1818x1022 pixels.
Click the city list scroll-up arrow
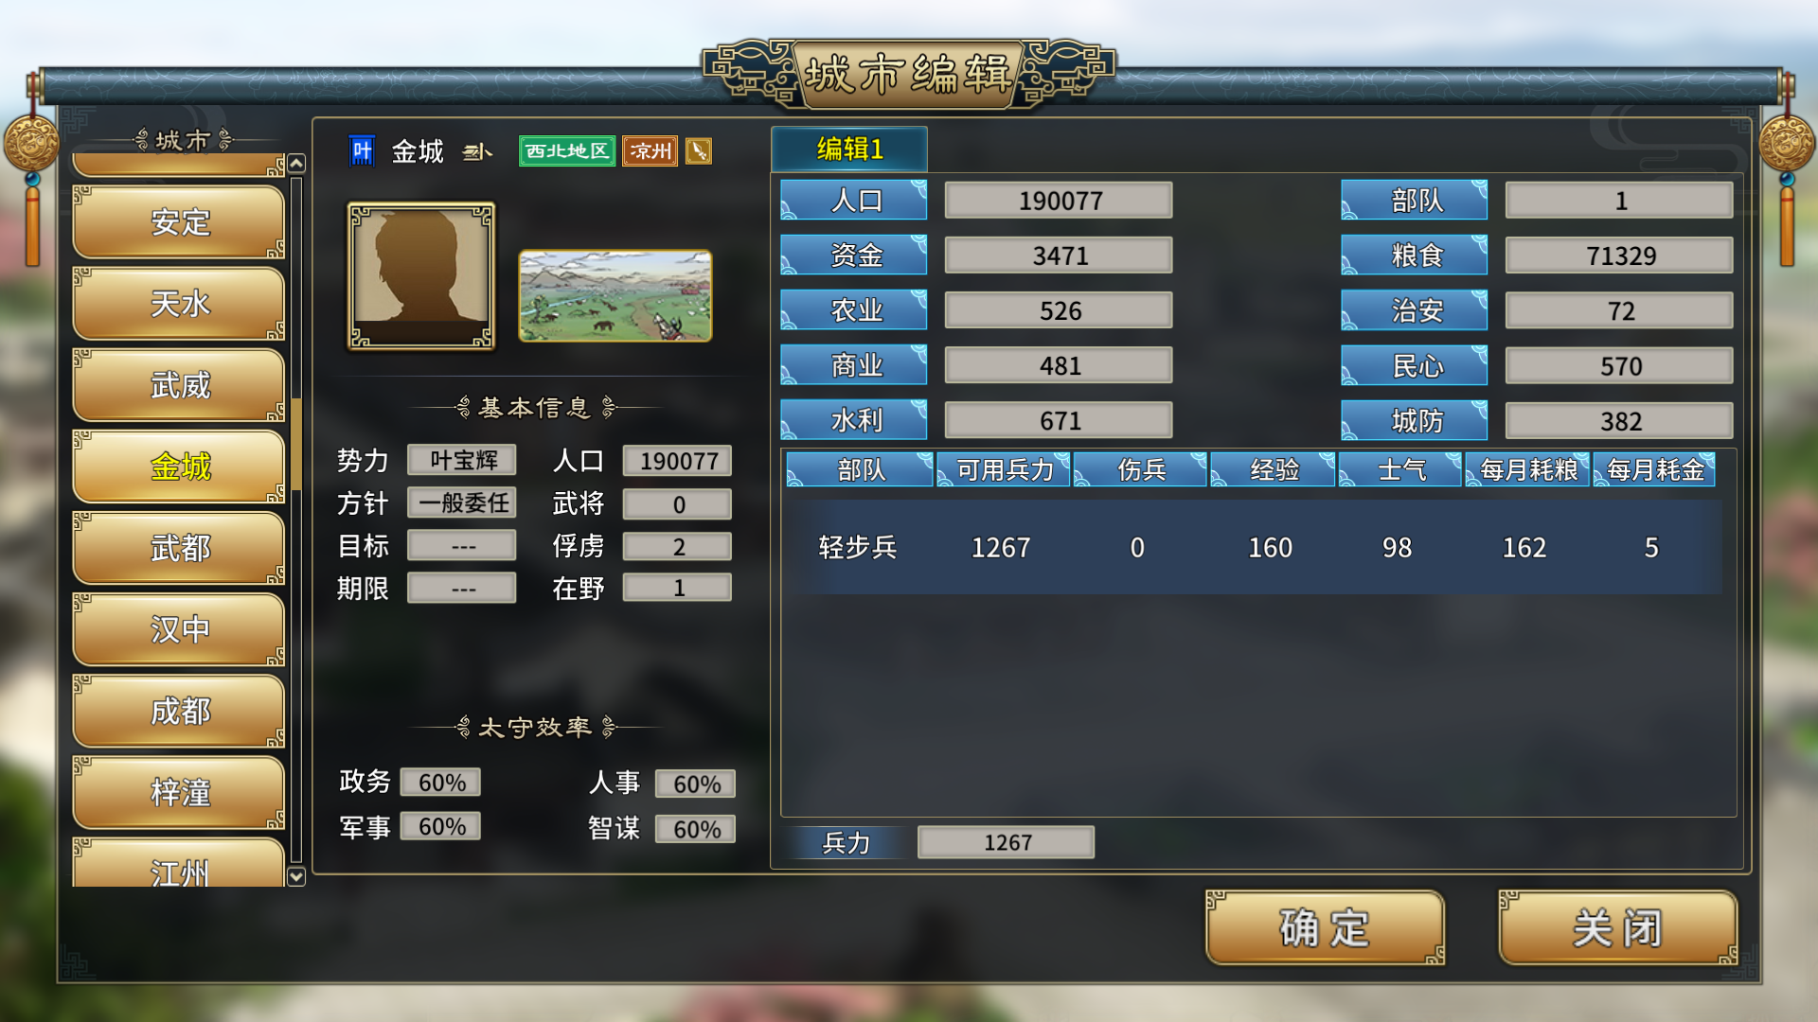296,164
